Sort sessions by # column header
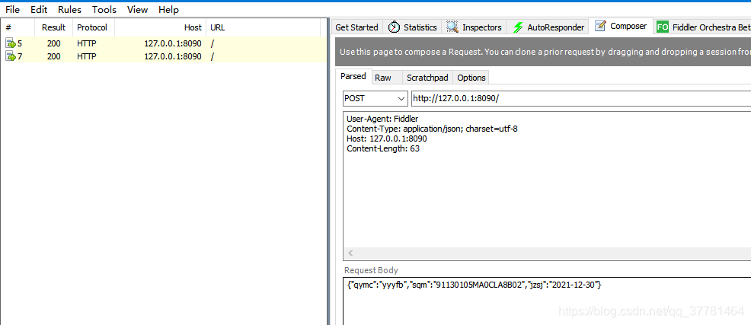Image resolution: width=751 pixels, height=325 pixels. tap(18, 27)
